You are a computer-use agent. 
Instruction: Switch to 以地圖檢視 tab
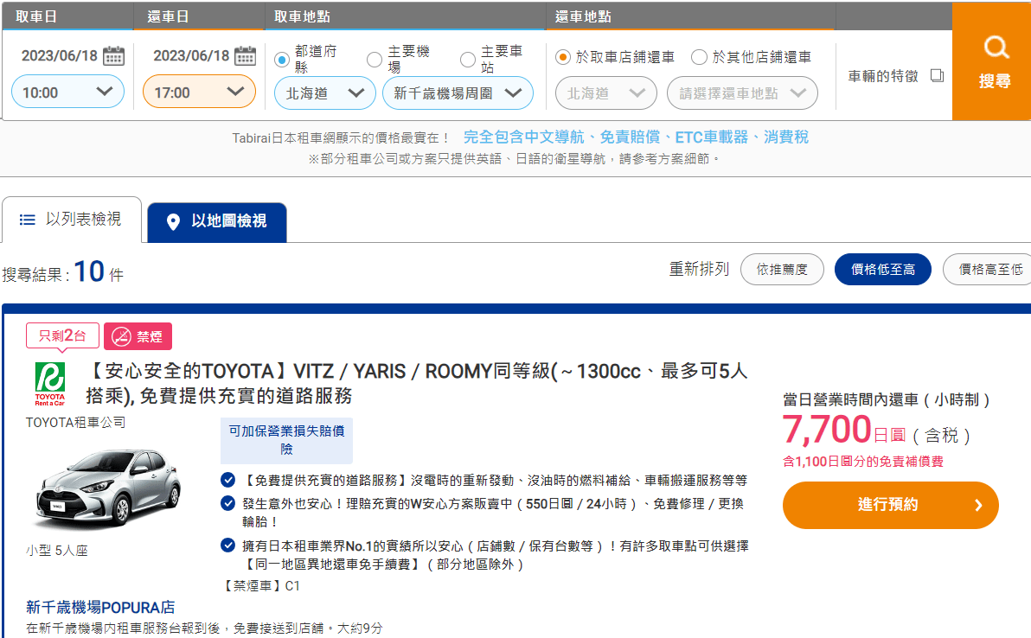pyautogui.click(x=217, y=222)
